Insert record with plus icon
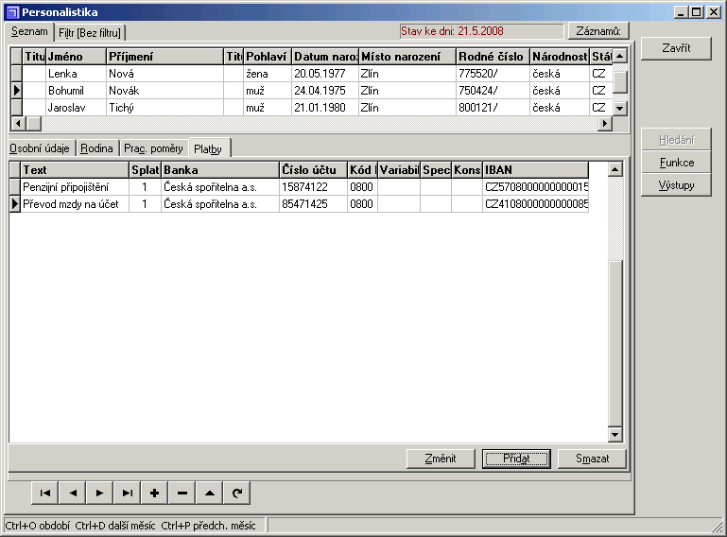 154,493
